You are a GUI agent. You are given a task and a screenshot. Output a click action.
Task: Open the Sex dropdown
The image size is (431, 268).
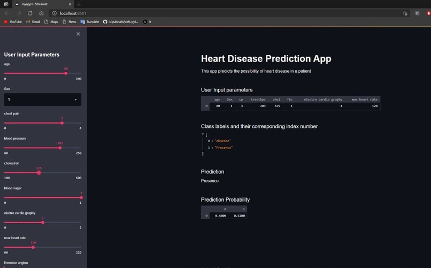click(x=43, y=99)
